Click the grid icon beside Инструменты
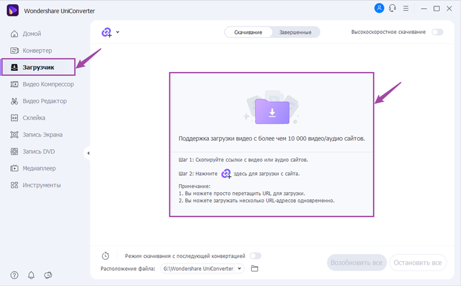The image size is (461, 286). pyautogui.click(x=14, y=185)
